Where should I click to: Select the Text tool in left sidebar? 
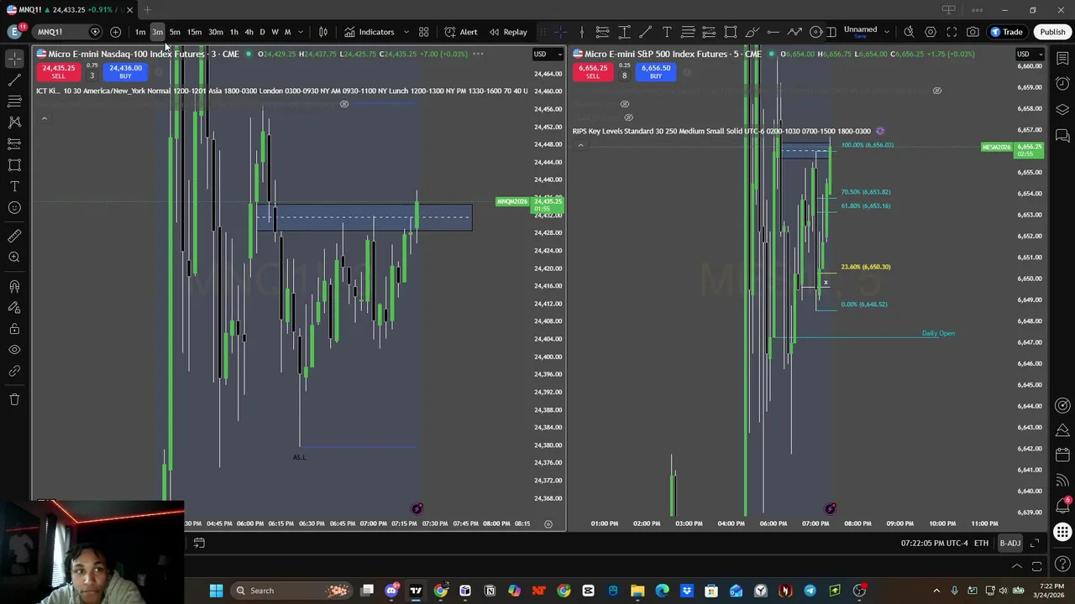click(x=14, y=186)
